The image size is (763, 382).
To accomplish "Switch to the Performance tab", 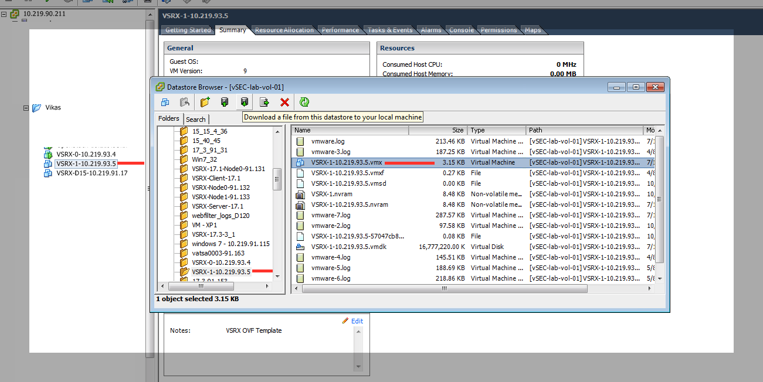I will click(340, 29).
